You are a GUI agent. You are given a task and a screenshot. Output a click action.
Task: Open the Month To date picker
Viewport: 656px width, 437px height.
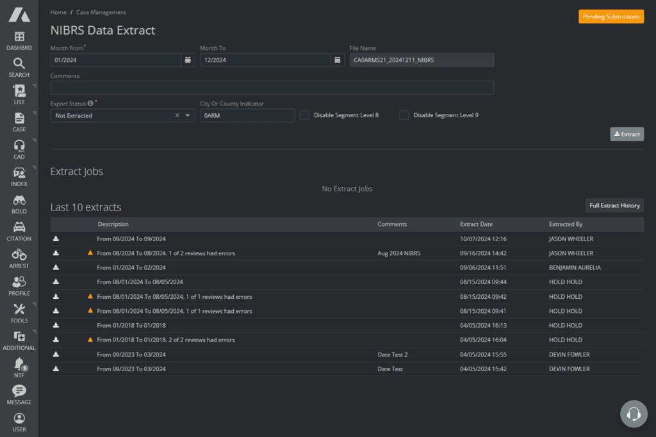338,60
